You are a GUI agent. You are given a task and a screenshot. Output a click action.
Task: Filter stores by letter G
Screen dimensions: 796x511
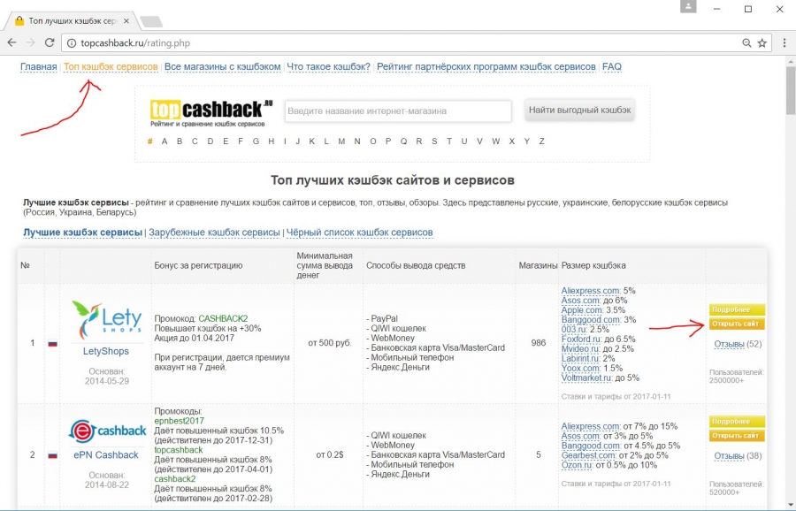256,141
